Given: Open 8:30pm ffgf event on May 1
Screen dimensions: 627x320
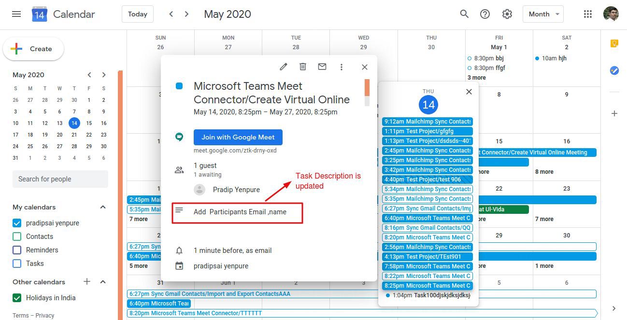Looking at the screenshot, I should tap(486, 68).
